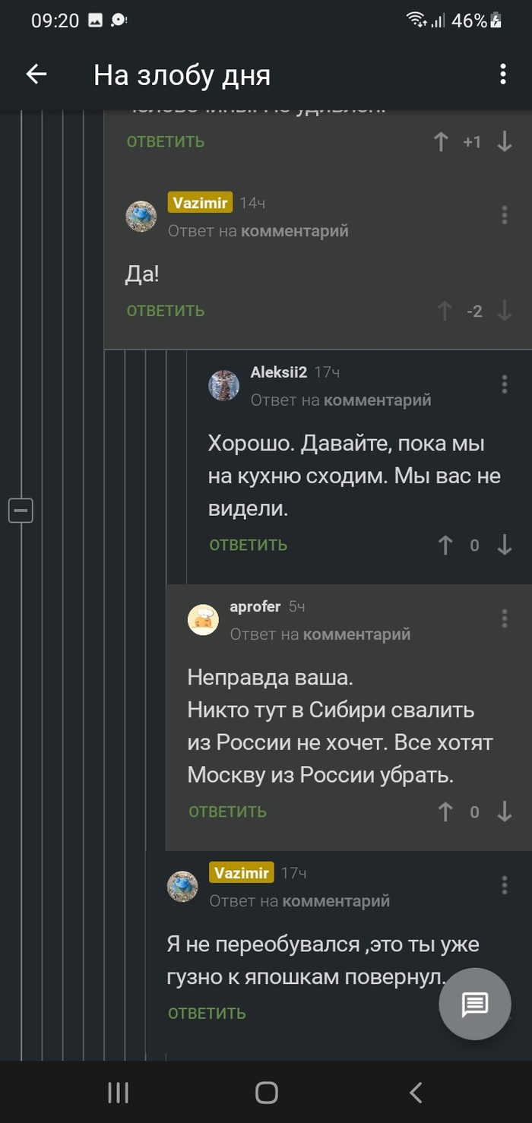Screen dimensions: 532x1123
Task: Downvote the topmost comment with +1 rating
Action: 505,141
